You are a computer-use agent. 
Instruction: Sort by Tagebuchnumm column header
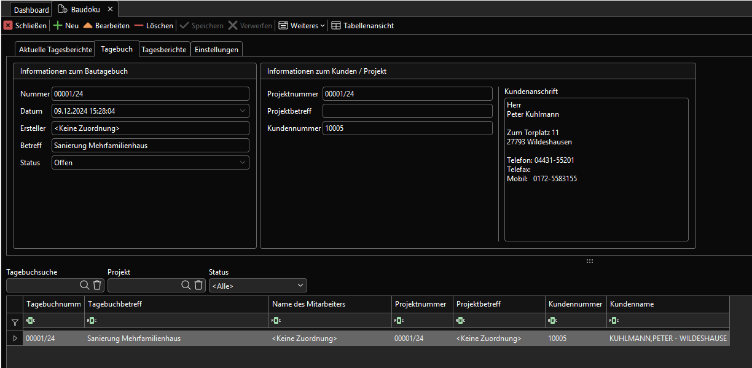(53, 304)
